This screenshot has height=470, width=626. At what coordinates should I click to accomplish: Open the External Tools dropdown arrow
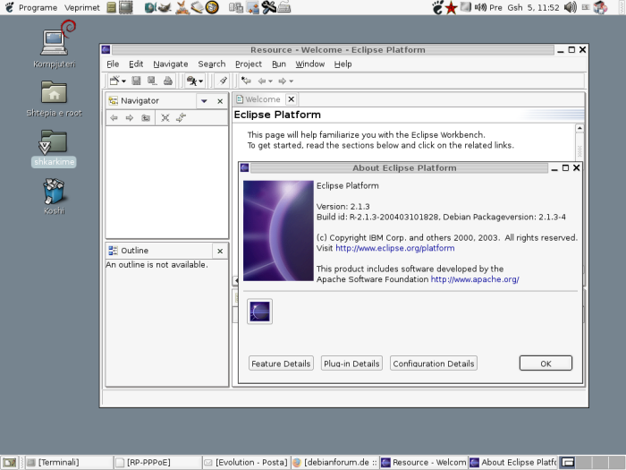coord(201,81)
